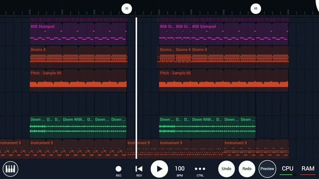Viewport: 319px width, 179px height.
Task: Select the right Pitch : Sample 86 clip
Action: tap(224, 81)
